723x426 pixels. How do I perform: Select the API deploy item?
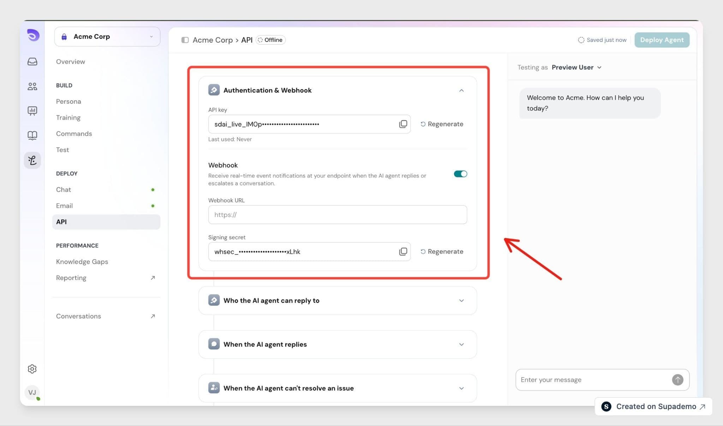pyautogui.click(x=106, y=222)
